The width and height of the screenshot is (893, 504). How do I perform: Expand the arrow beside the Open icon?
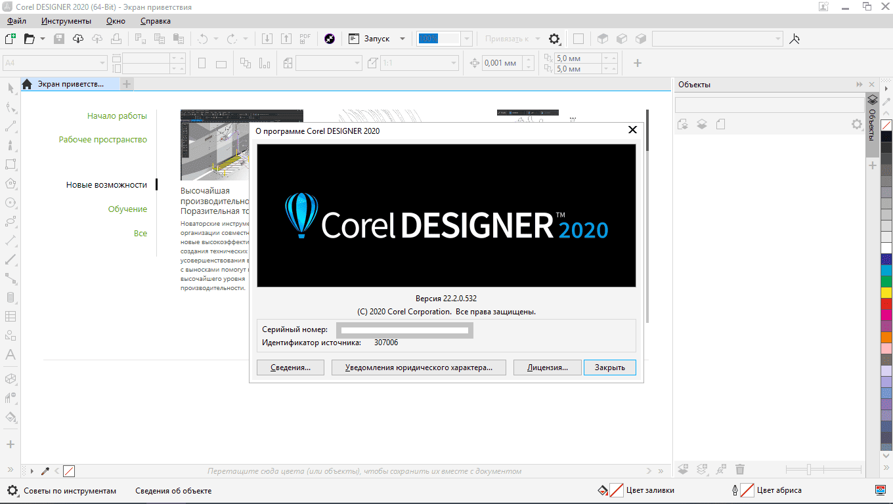[43, 39]
